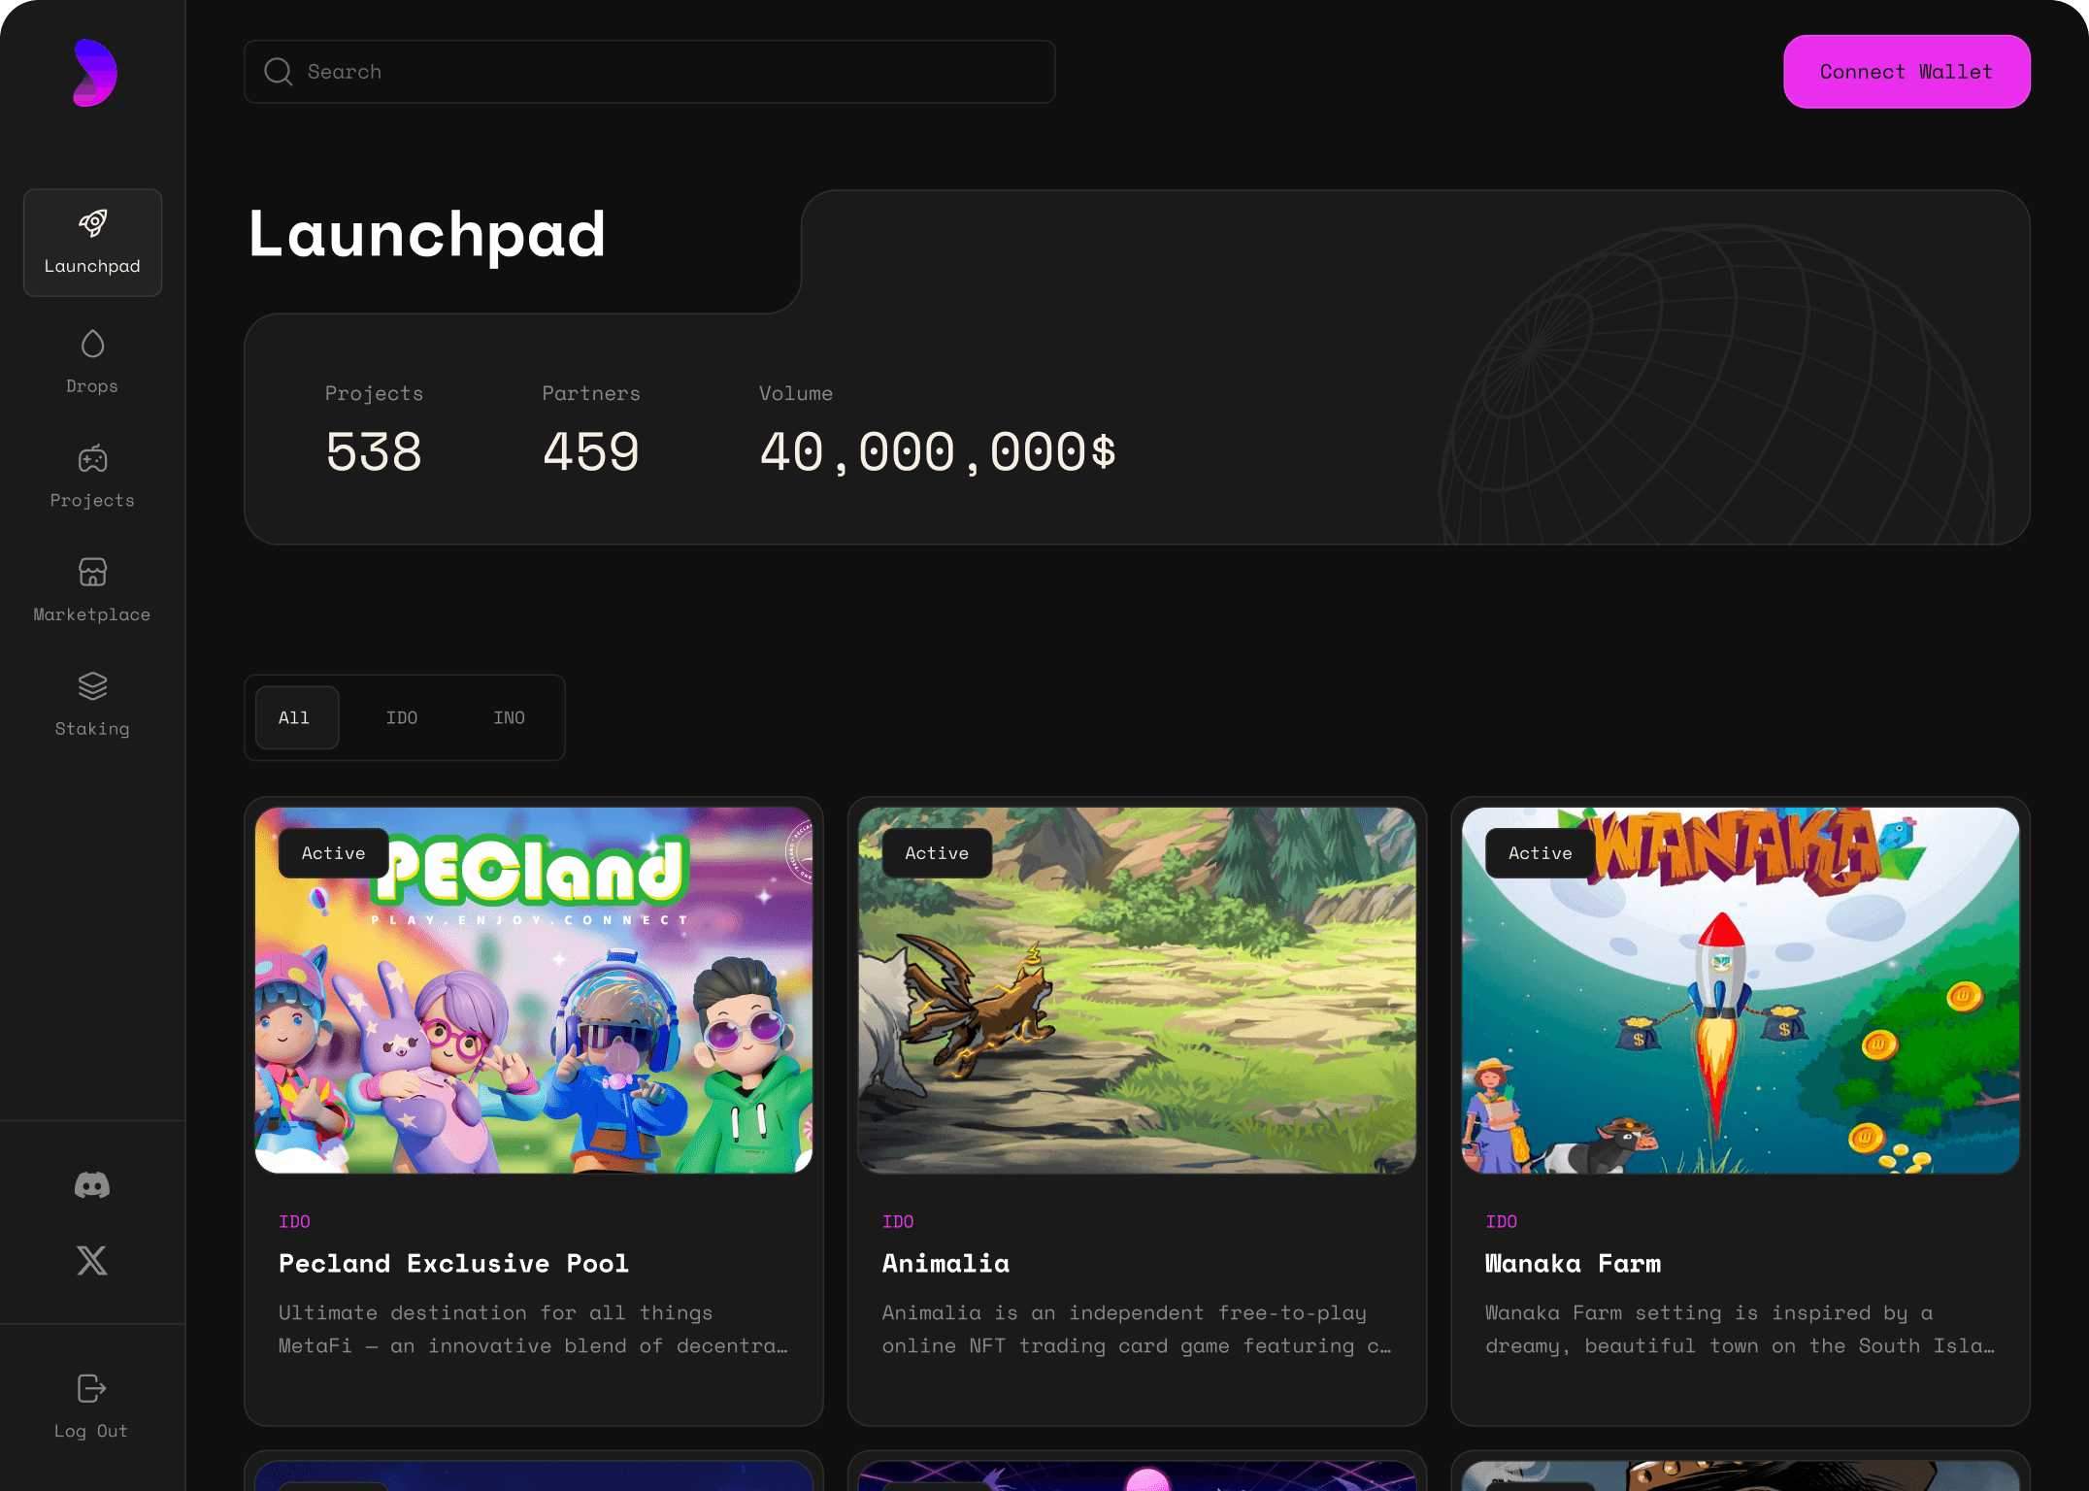Click the Partners count 459
This screenshot has height=1491, width=2089.
pos(591,452)
